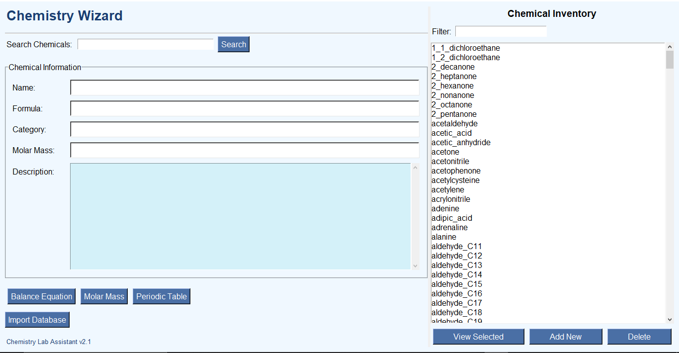Select 2_decanone from the list
This screenshot has width=679, height=353.
(548, 67)
